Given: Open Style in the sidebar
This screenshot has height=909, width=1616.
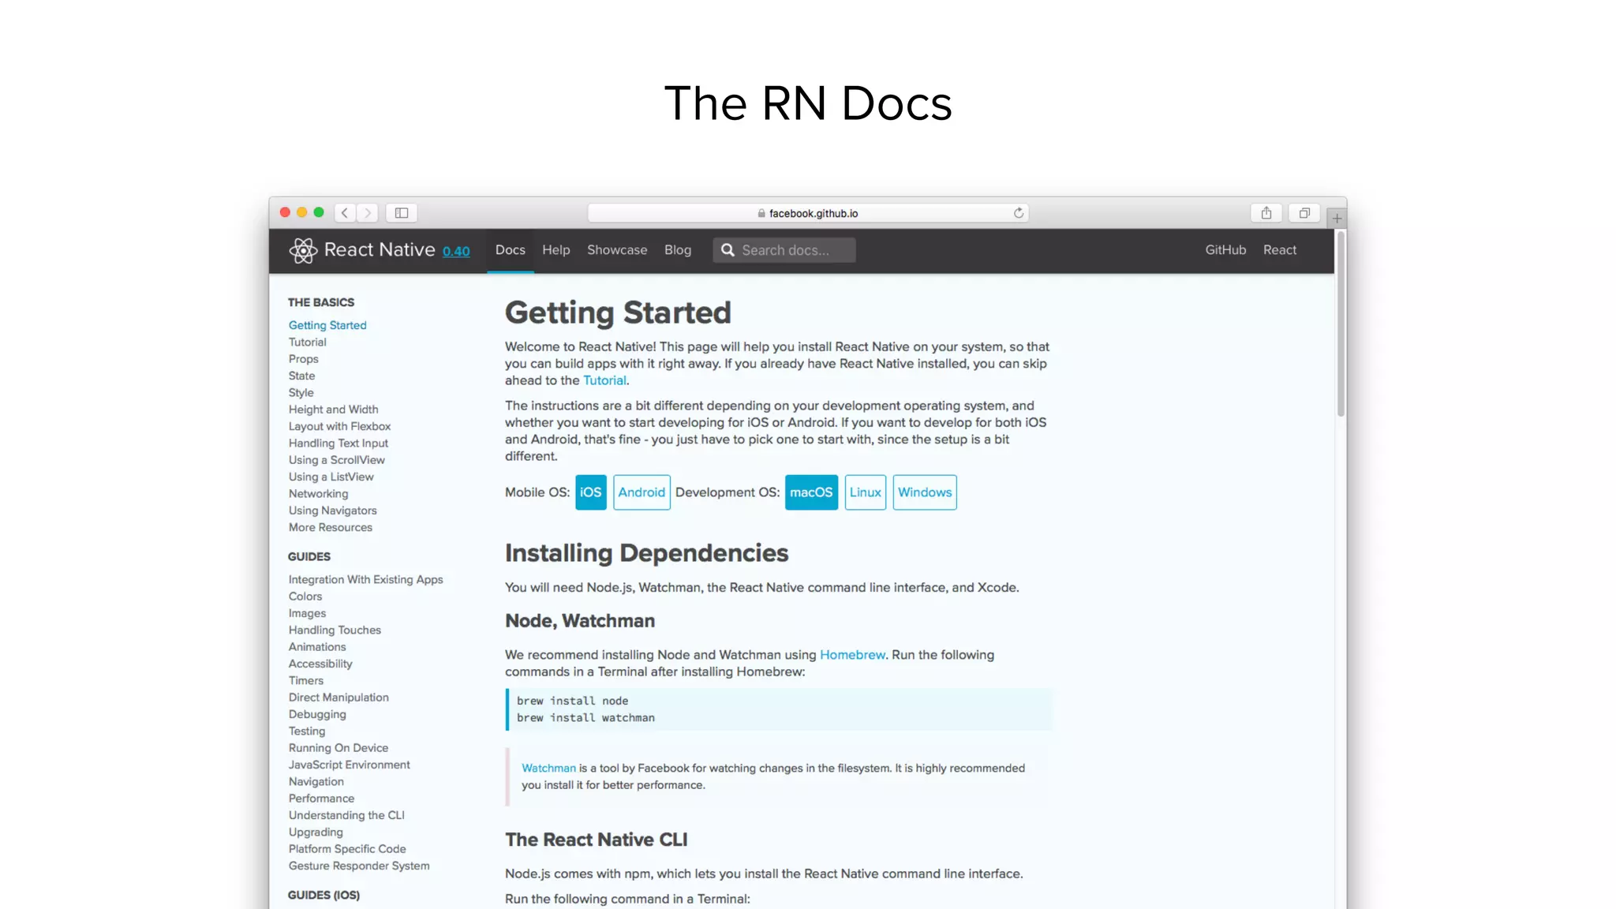Looking at the screenshot, I should click(x=301, y=393).
